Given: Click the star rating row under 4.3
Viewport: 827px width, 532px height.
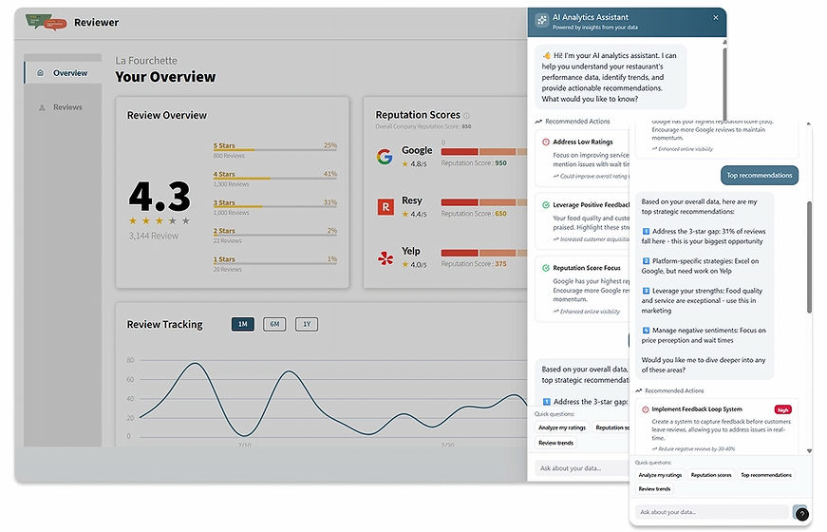Looking at the screenshot, I should 160,220.
